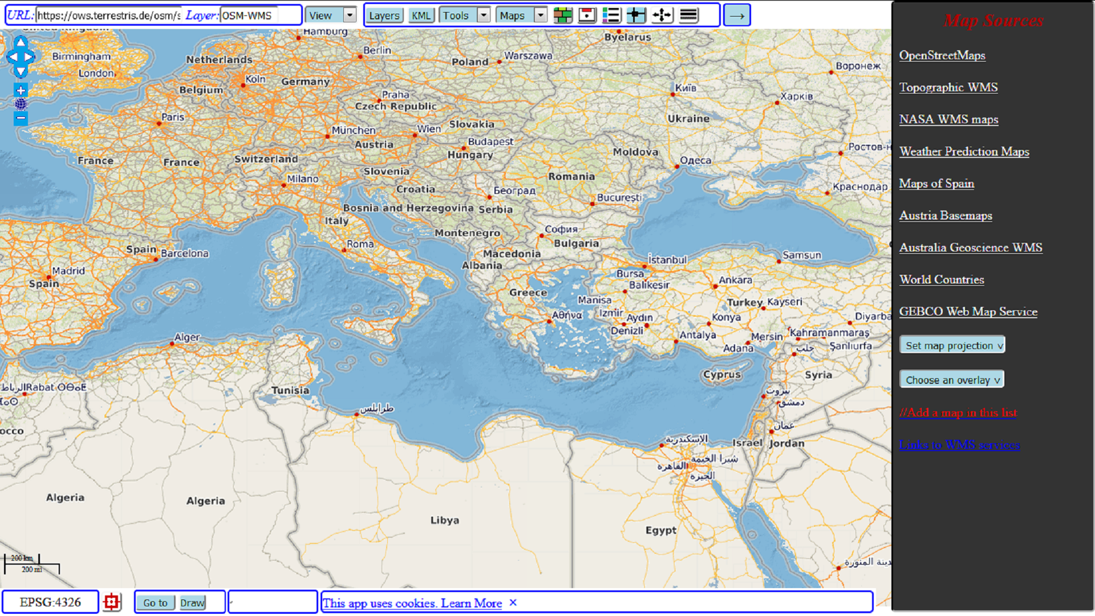
Task: Open the NASA WMS maps link
Action: tap(948, 119)
